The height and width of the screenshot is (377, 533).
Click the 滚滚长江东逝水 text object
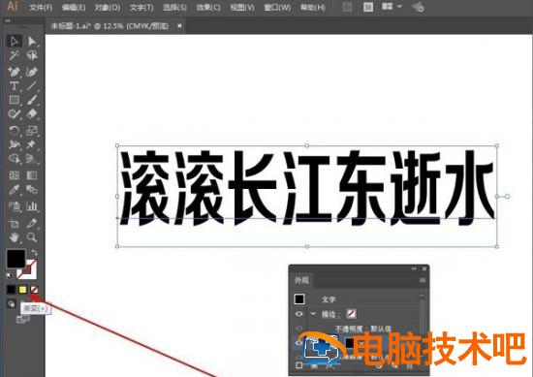coord(307,188)
